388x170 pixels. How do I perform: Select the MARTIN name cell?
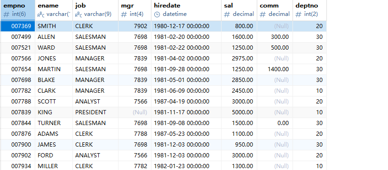(54, 69)
